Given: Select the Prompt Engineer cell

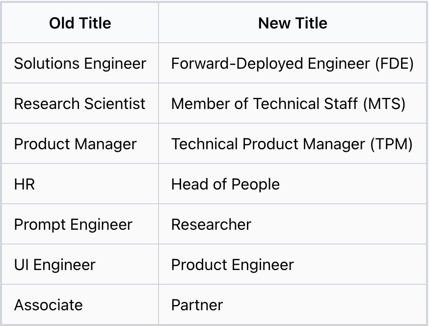Looking at the screenshot, I should [73, 224].
